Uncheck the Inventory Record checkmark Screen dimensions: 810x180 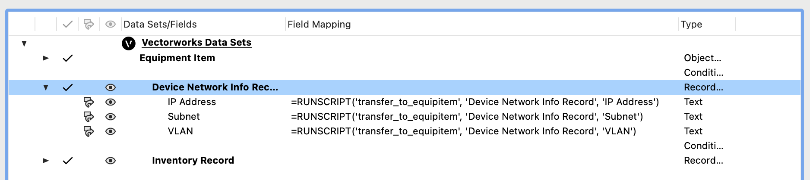tap(67, 161)
